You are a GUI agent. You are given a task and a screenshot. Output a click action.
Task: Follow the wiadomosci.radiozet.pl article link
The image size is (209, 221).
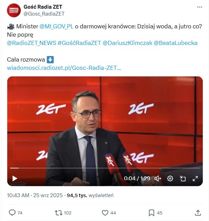(64, 68)
